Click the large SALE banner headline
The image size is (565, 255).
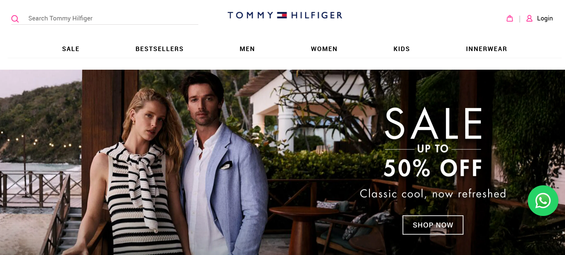(433, 123)
